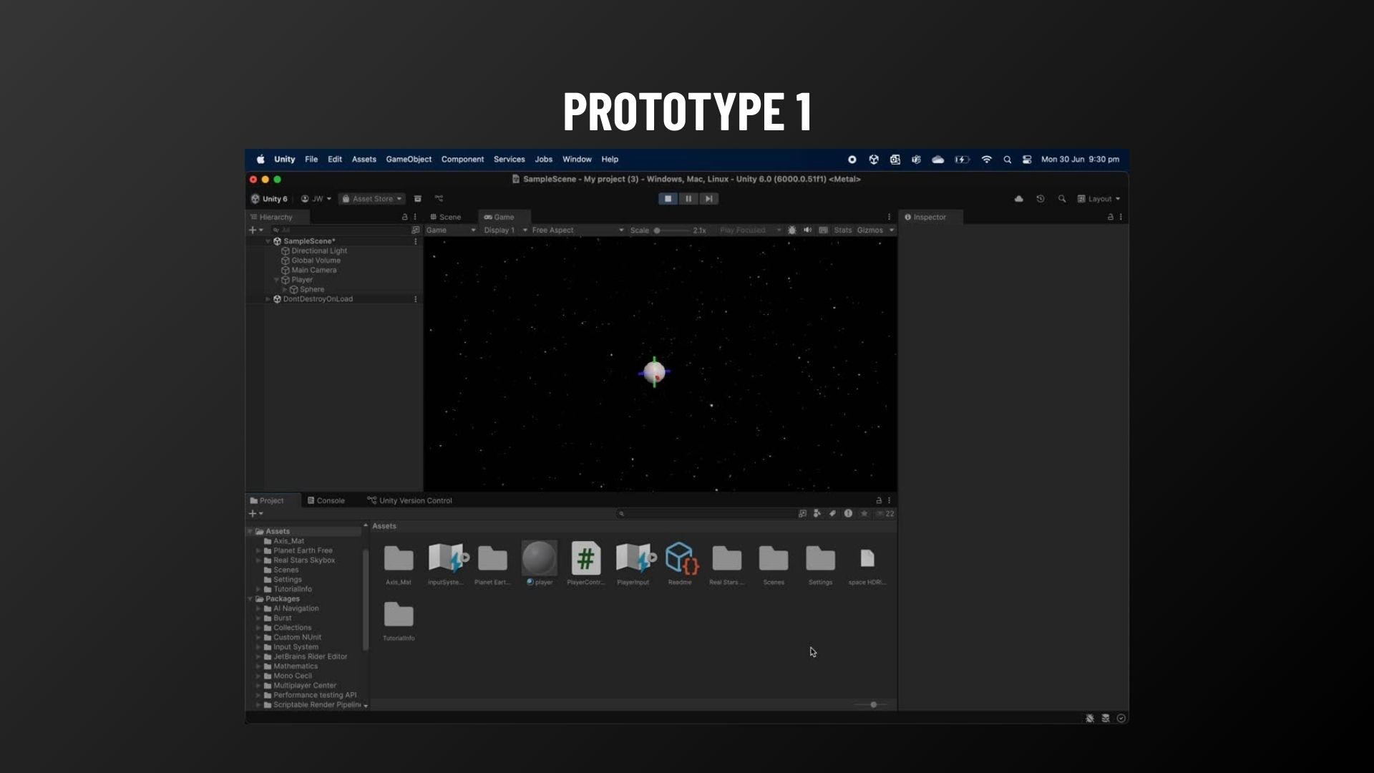This screenshot has width=1374, height=773.
Task: Open the PlayerController script asset
Action: (x=585, y=559)
